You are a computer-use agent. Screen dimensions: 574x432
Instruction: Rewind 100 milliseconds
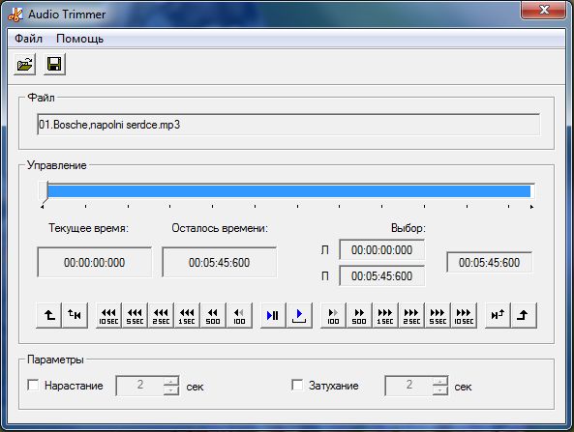pyautogui.click(x=239, y=315)
